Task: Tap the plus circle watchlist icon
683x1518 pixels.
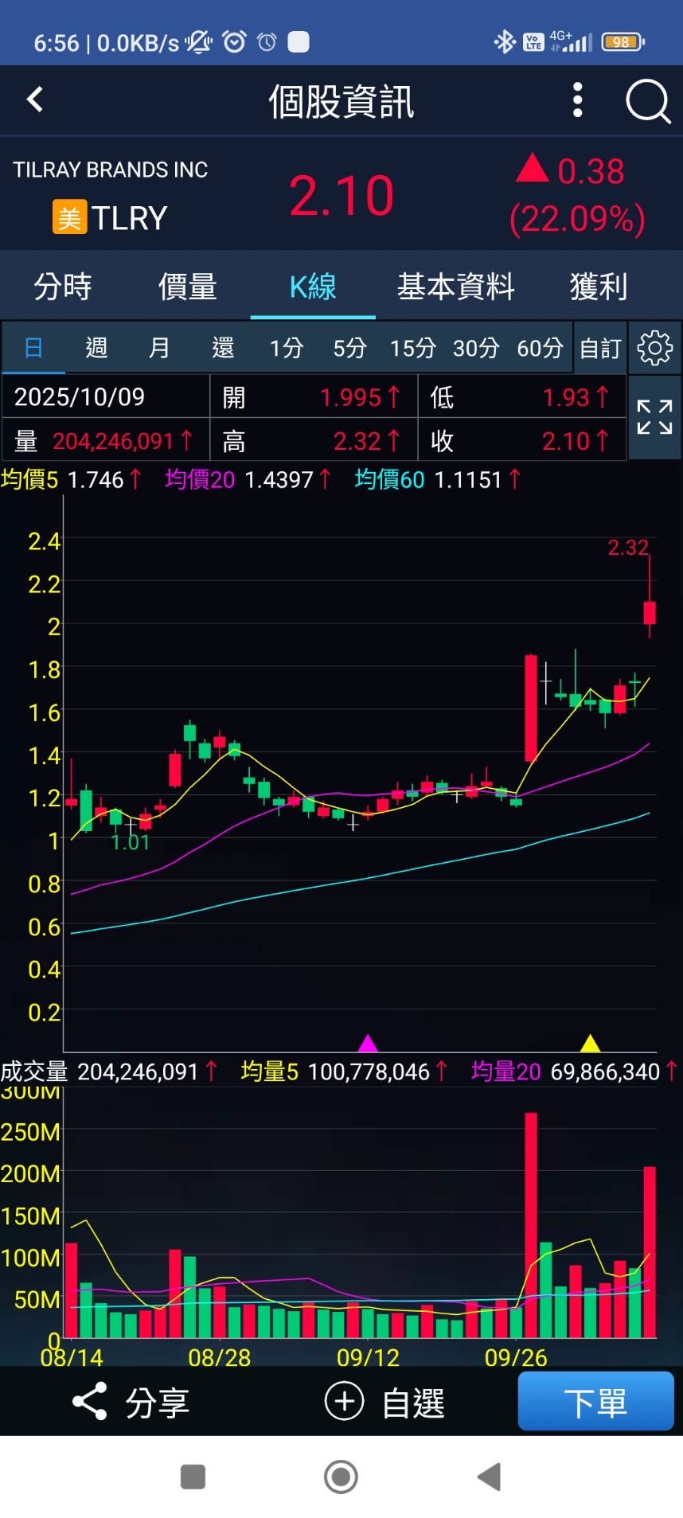Action: pyautogui.click(x=344, y=1400)
